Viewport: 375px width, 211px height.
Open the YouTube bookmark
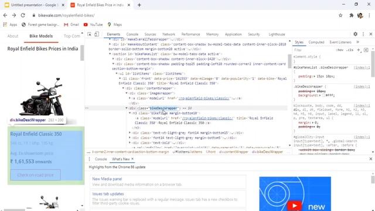click(93, 25)
